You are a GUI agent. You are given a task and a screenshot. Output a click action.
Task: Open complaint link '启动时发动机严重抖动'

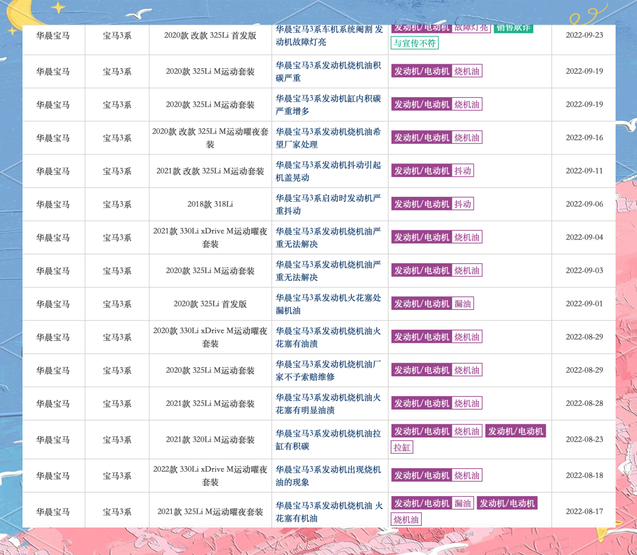pos(328,204)
